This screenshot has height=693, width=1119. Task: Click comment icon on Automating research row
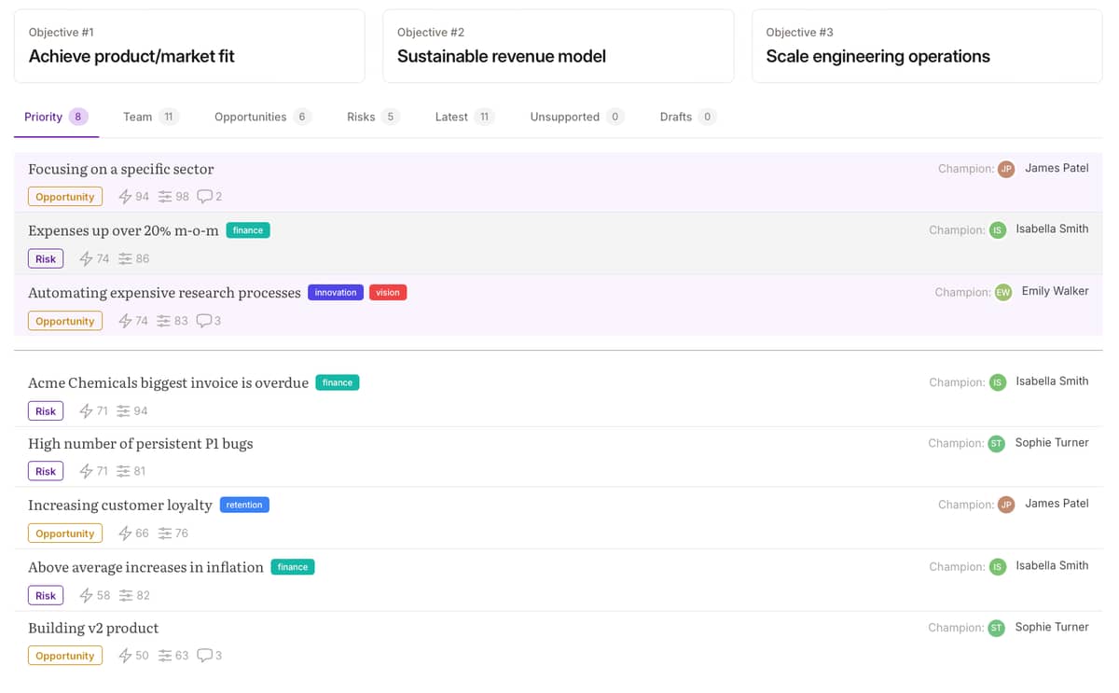204,321
